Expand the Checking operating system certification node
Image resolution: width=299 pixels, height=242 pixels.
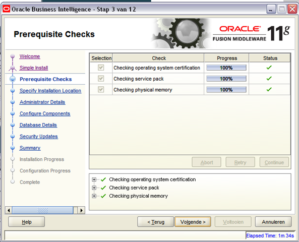coord(94,179)
